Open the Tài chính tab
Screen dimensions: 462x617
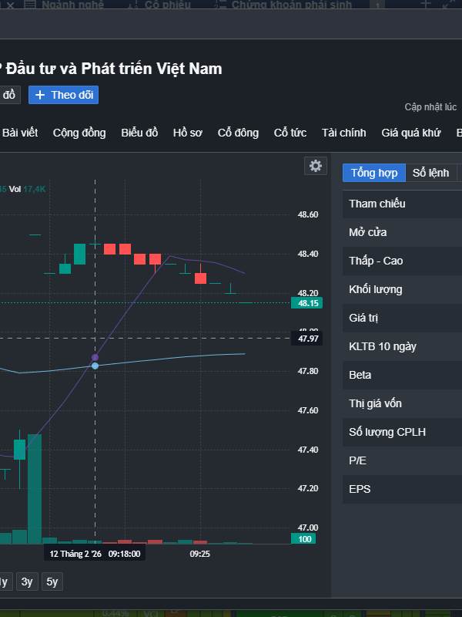(x=344, y=133)
